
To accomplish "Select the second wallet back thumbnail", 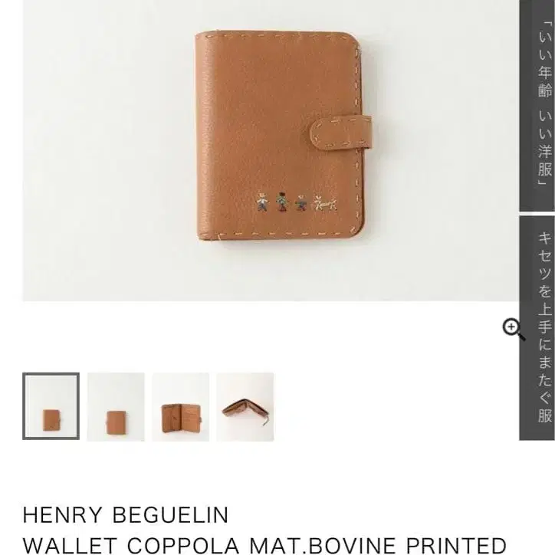I will pos(116,406).
